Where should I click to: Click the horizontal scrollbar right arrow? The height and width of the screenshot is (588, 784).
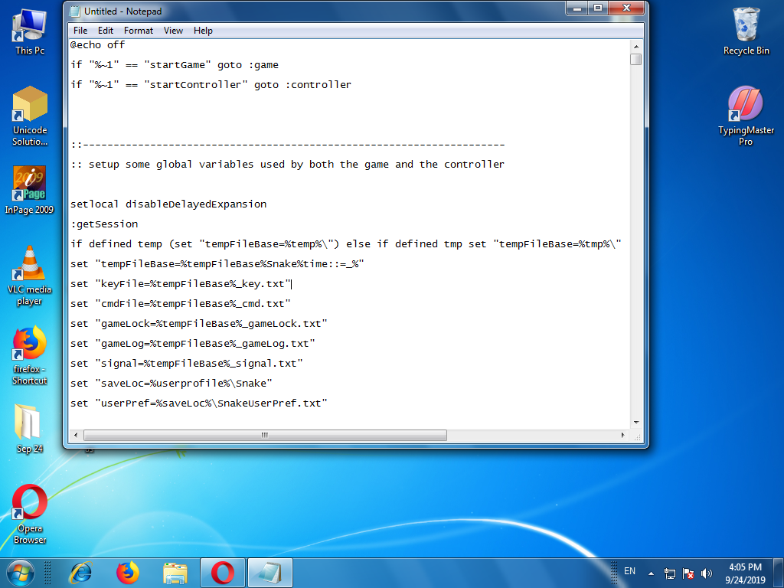(x=623, y=435)
